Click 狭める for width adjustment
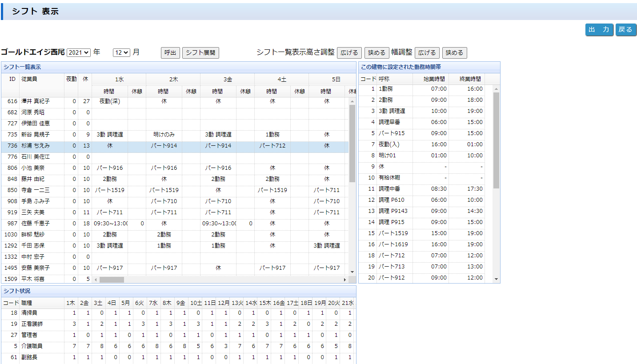Viewport: 637px width, 364px height. coord(454,53)
